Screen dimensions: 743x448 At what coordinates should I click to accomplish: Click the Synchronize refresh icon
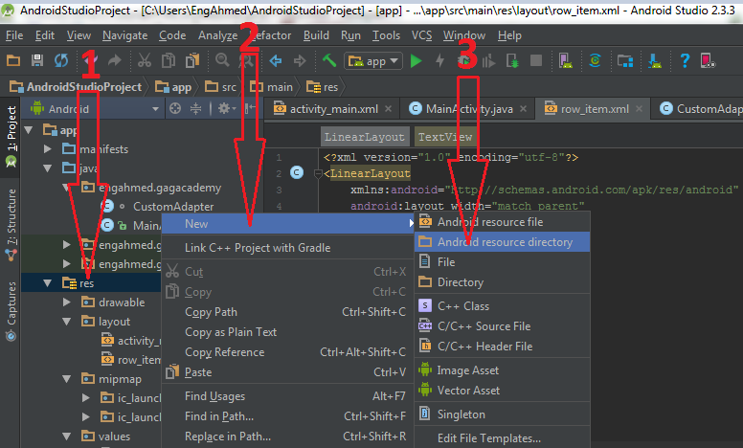pyautogui.click(x=61, y=60)
